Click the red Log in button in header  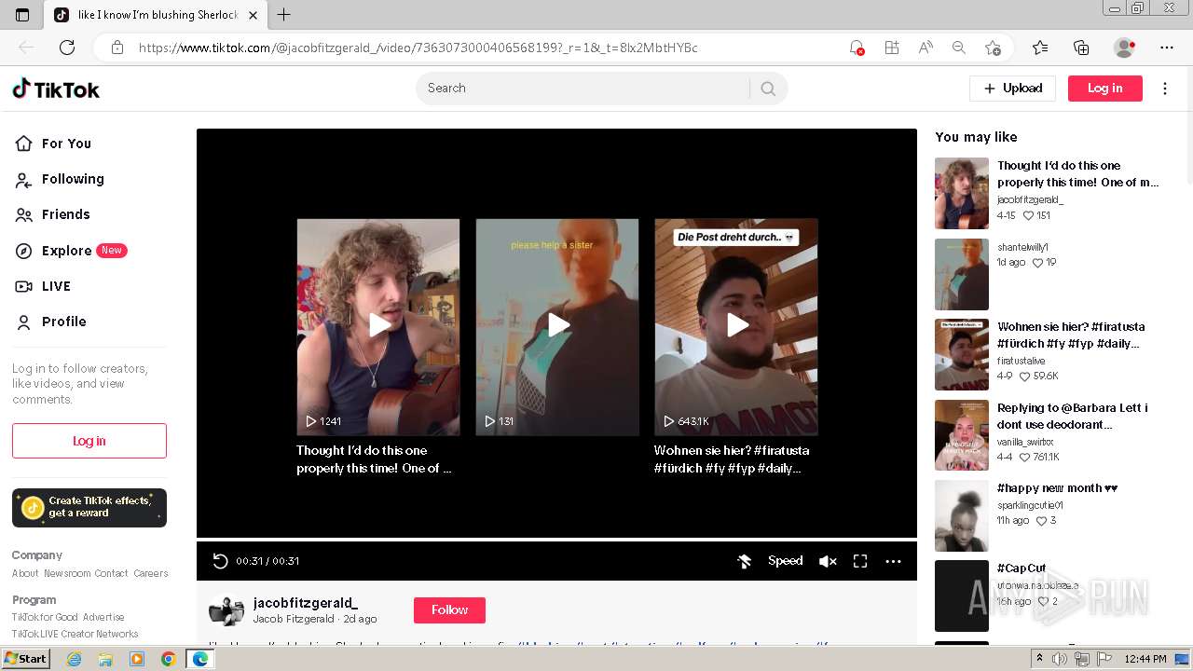[1104, 89]
